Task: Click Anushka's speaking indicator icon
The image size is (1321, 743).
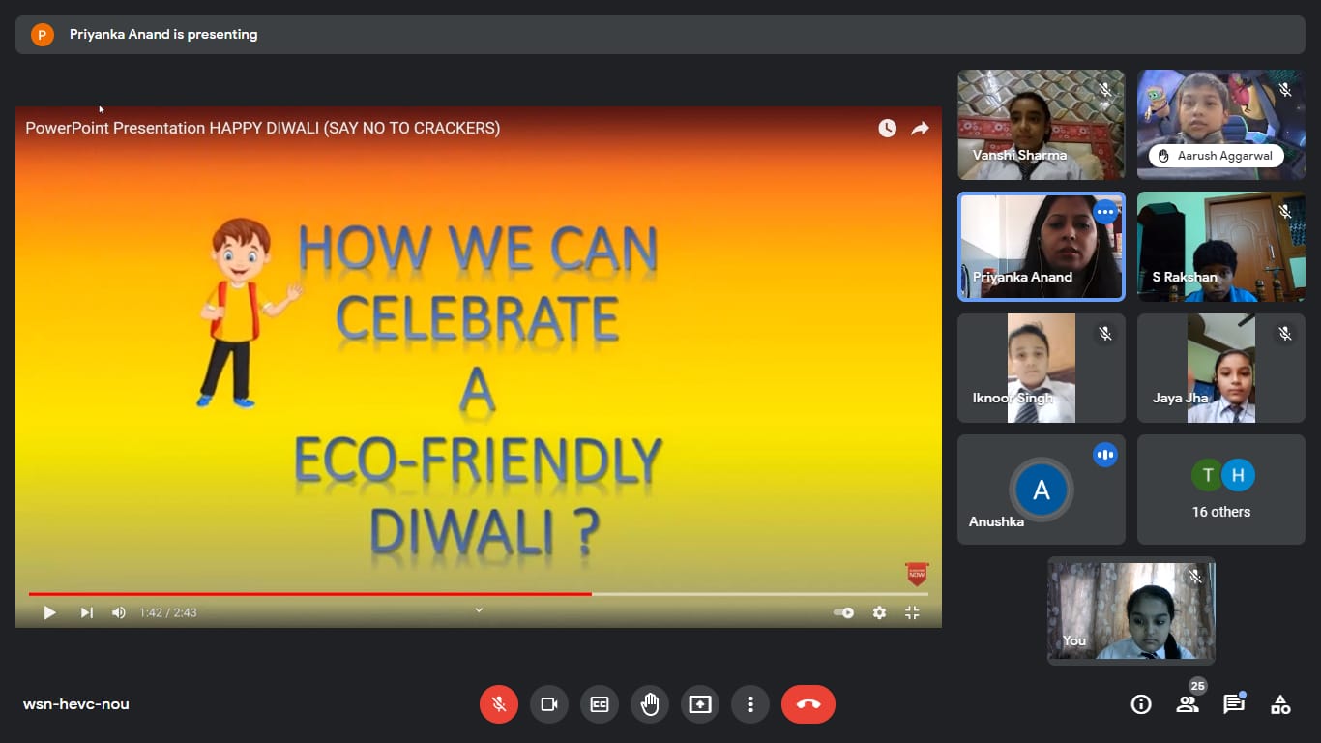Action: (1104, 455)
